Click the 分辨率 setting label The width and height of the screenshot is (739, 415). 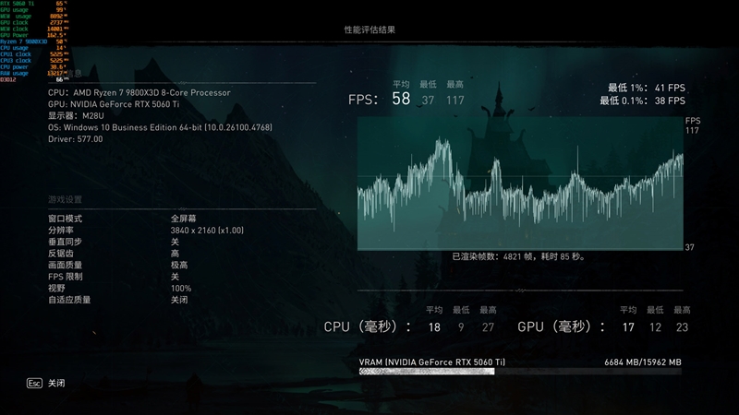click(61, 231)
